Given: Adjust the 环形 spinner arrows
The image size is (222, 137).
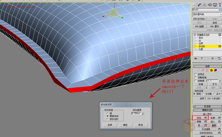Looking at the screenshot, I should pos(206,88).
